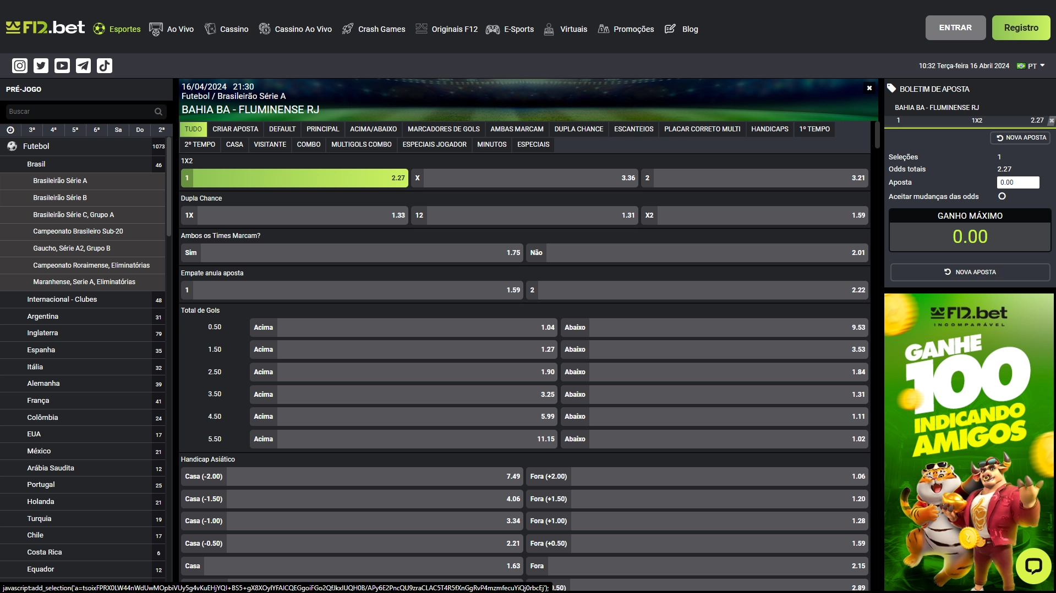1056x593 pixels.
Task: Select Casa (-1.00) handicap at 3.34
Action: [x=352, y=521]
